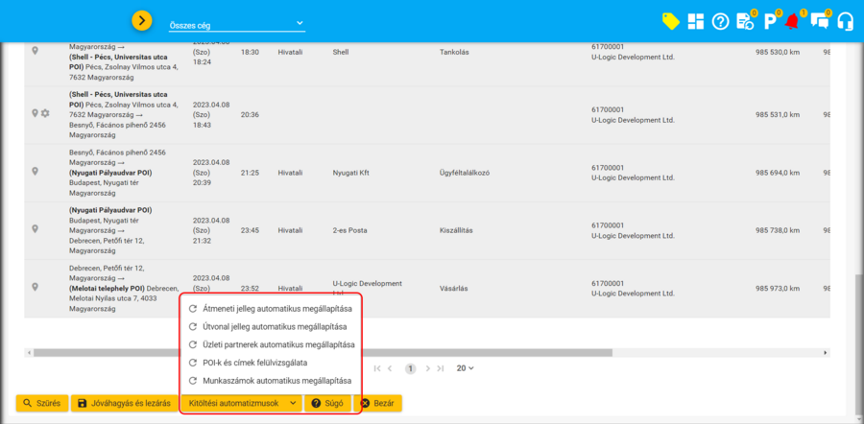Open the red bell alerts icon
This screenshot has height=424, width=864.
tap(793, 21)
